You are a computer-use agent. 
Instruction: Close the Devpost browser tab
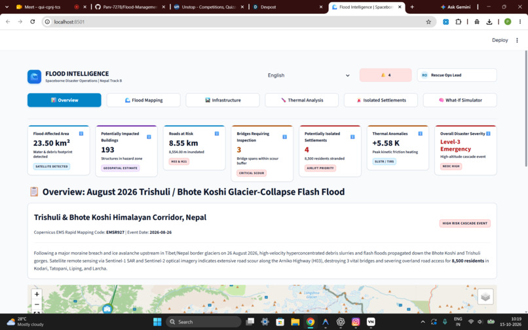tap(320, 7)
